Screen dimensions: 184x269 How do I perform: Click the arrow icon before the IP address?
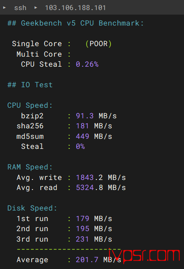tap(36, 8)
